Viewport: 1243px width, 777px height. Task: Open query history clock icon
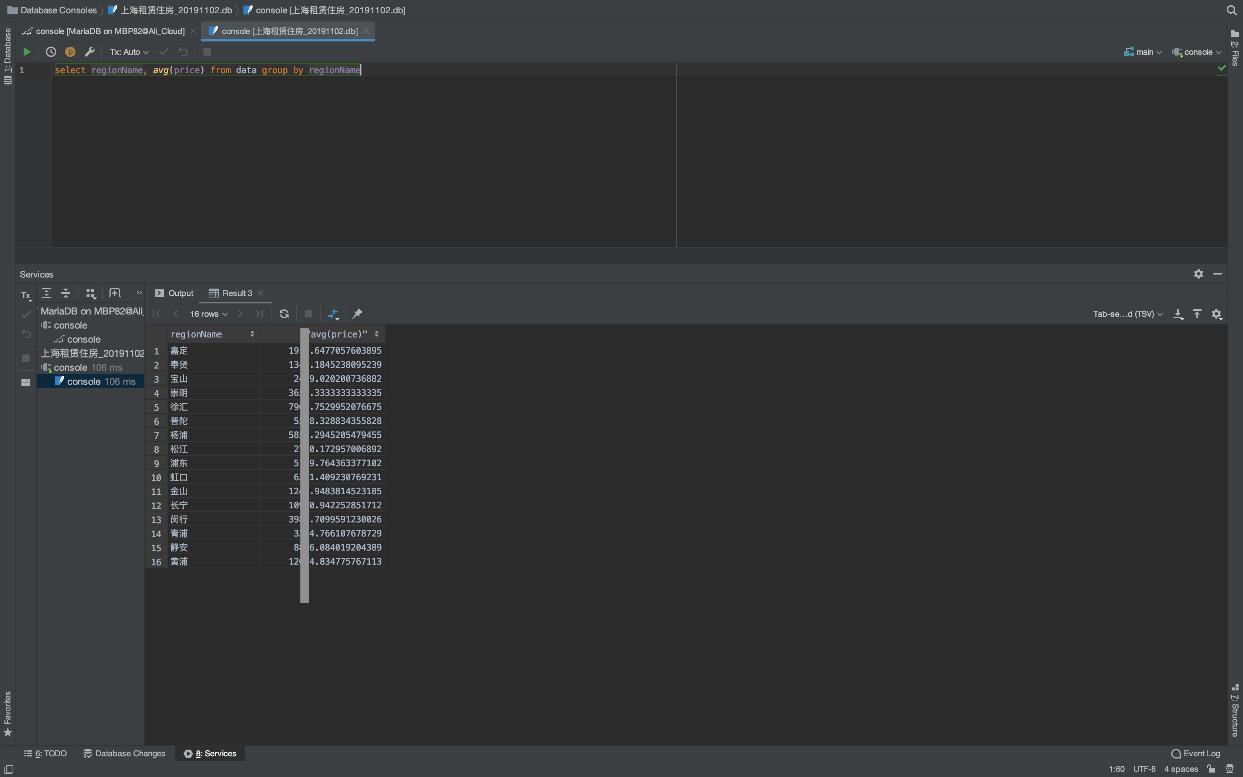(50, 52)
